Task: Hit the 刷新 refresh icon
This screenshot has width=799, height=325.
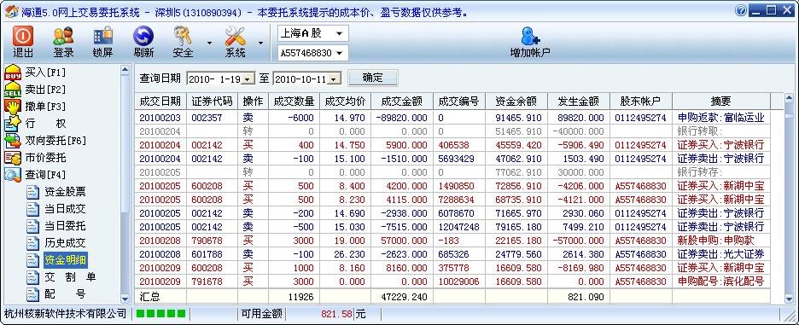Action: point(143,43)
